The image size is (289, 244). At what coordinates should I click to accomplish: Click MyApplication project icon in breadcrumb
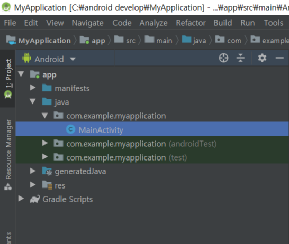[11, 40]
